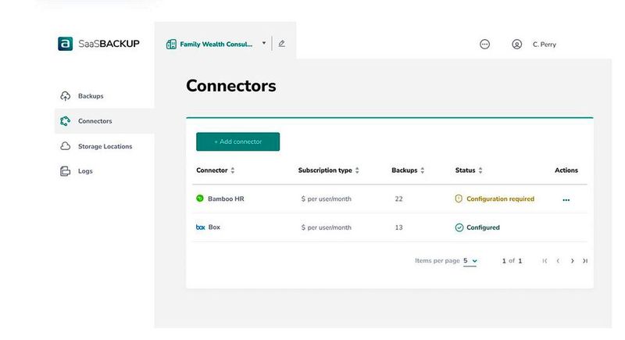This screenshot has width=625, height=340.
Task: Open the Bamboo HR connector link
Action: coord(226,199)
